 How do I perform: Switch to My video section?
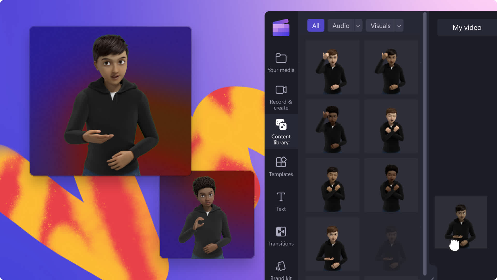coord(467,27)
